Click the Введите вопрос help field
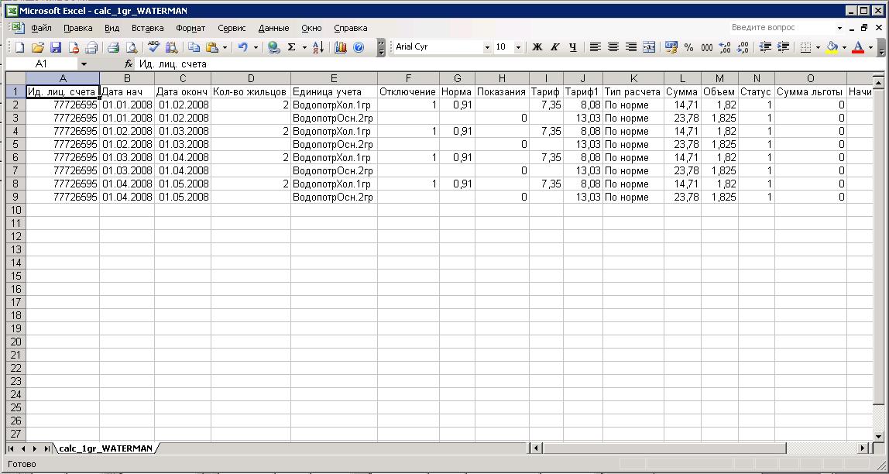 point(782,27)
